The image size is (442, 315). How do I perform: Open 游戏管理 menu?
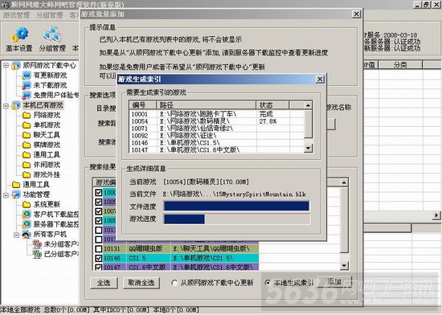[x=16, y=15]
